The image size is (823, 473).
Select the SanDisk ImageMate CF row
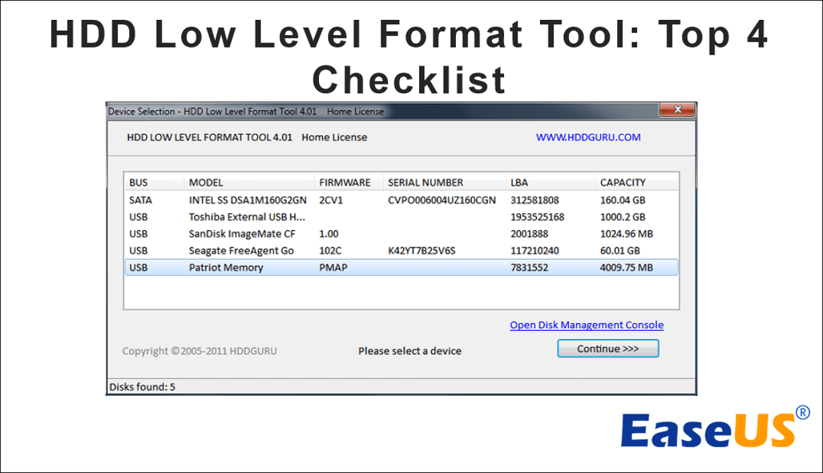(401, 234)
